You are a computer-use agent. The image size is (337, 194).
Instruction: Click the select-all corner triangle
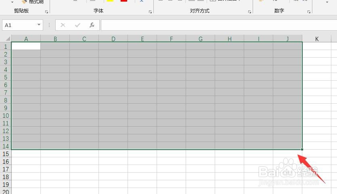tap(8, 39)
